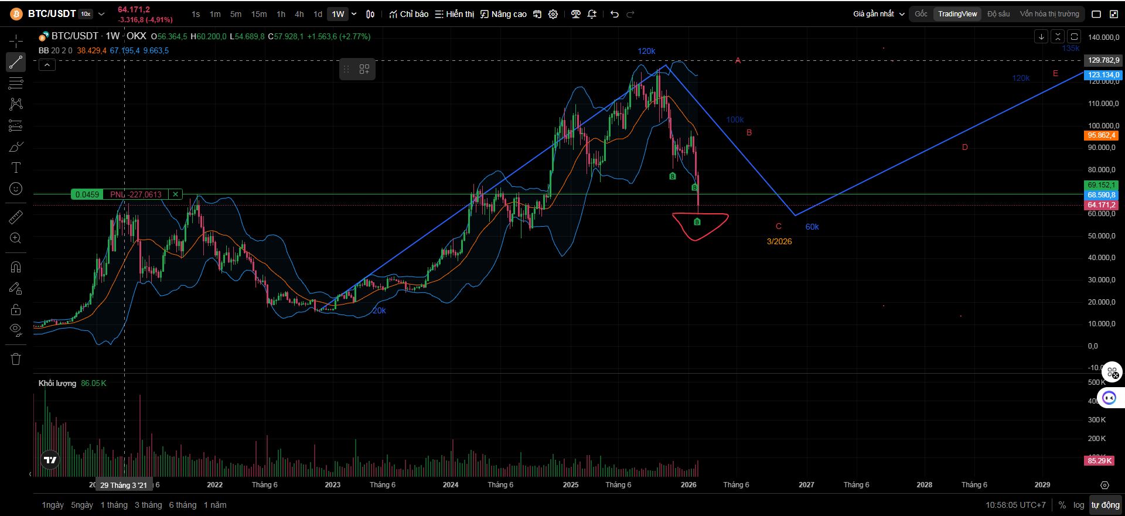Expand the BTC/USDT pair selector dropdown
This screenshot has height=516, width=1125.
pyautogui.click(x=101, y=13)
